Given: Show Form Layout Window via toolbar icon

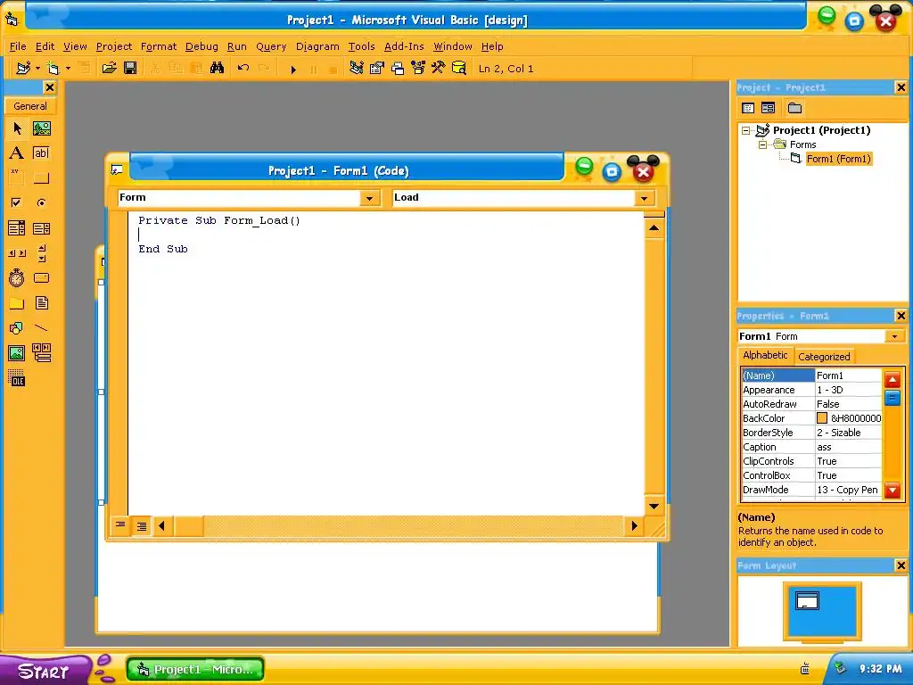Looking at the screenshot, I should [x=397, y=68].
